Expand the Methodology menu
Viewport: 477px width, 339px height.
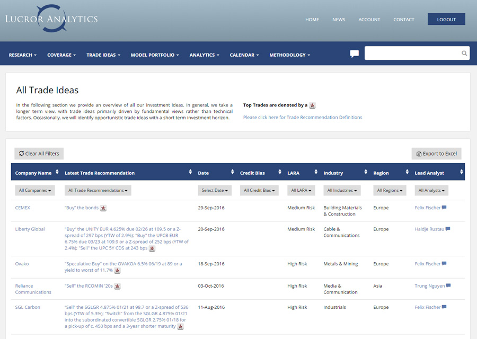click(289, 55)
